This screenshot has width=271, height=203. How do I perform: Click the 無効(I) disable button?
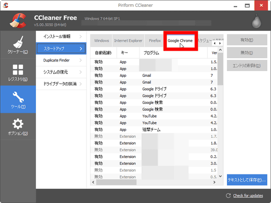(x=247, y=53)
